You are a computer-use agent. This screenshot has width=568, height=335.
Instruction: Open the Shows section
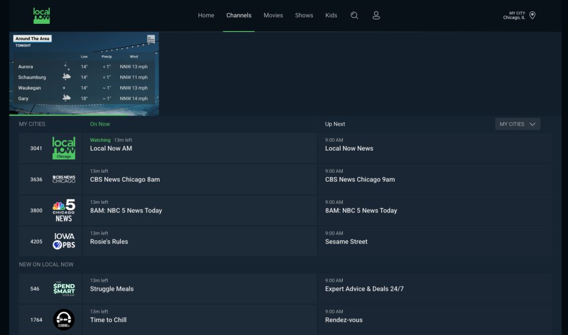pos(303,15)
